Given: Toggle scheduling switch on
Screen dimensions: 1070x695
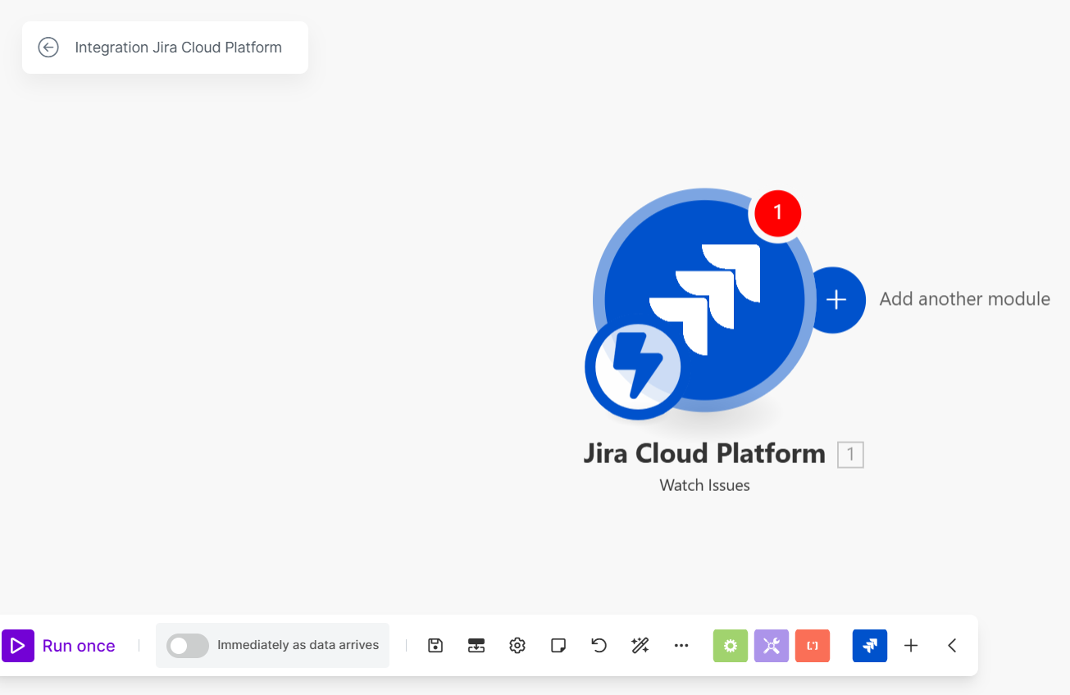Looking at the screenshot, I should (188, 646).
